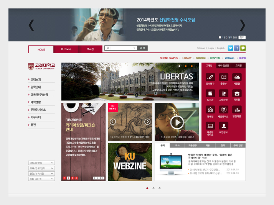The width and height of the screenshot is (274, 205).
Task: Switch to 교직원 tab in quick panel
Action: tap(238, 66)
